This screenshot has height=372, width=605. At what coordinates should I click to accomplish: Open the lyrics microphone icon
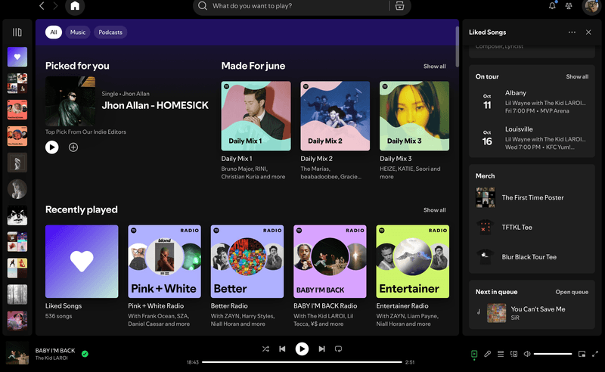(x=488, y=354)
